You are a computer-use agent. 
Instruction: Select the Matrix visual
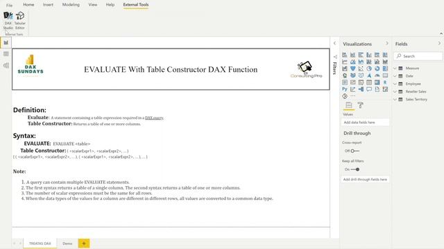[377, 82]
